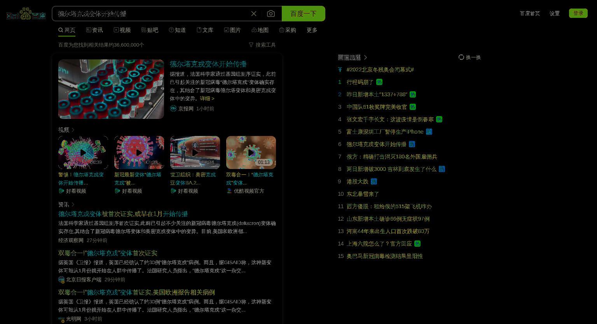Play video 警惕！德尔塔克戎变体开始传播
Screen dimensions: 597x324
pyautogui.click(x=83, y=152)
